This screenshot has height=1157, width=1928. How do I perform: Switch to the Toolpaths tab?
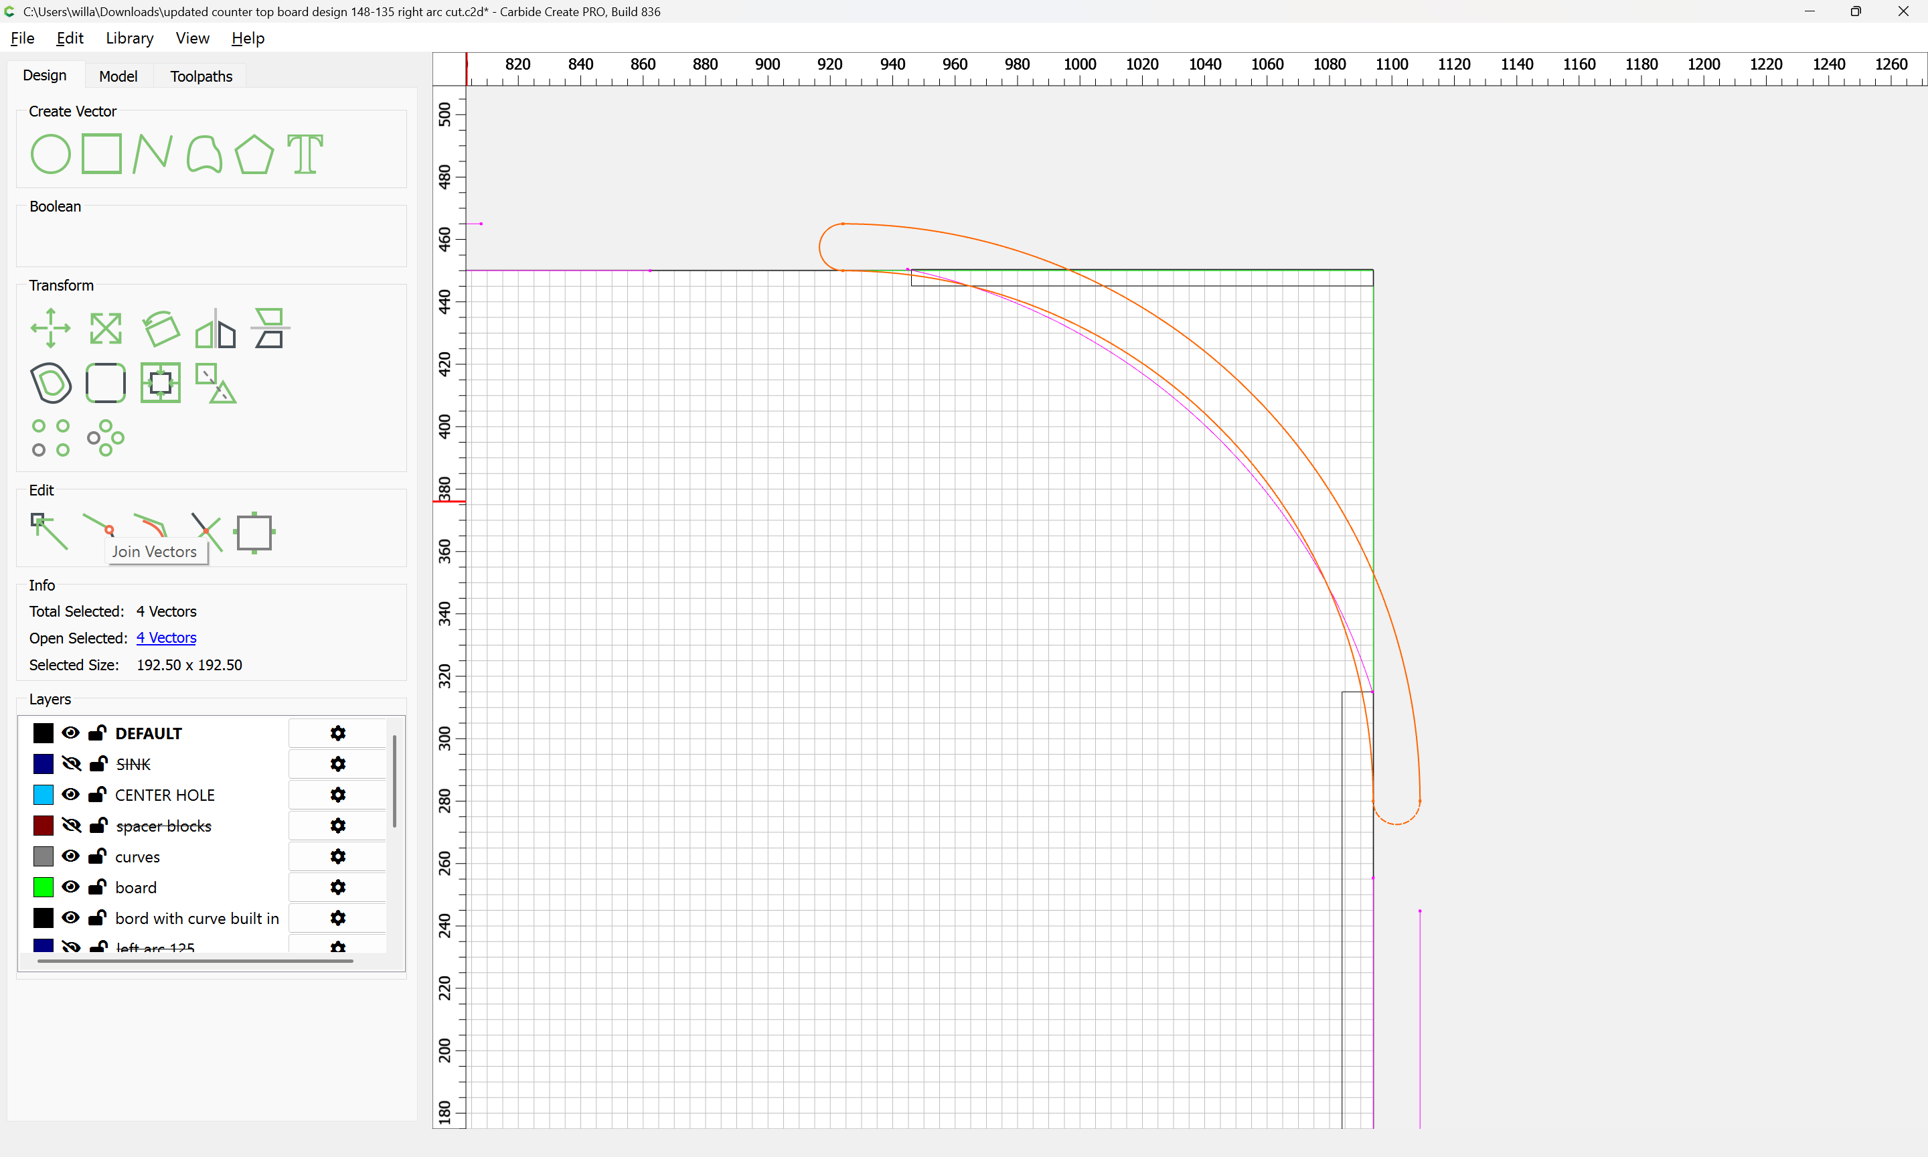(x=201, y=76)
